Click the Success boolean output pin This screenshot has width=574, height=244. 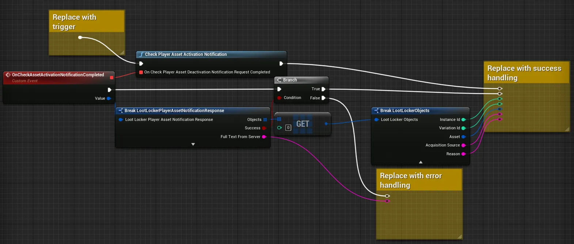coord(264,128)
